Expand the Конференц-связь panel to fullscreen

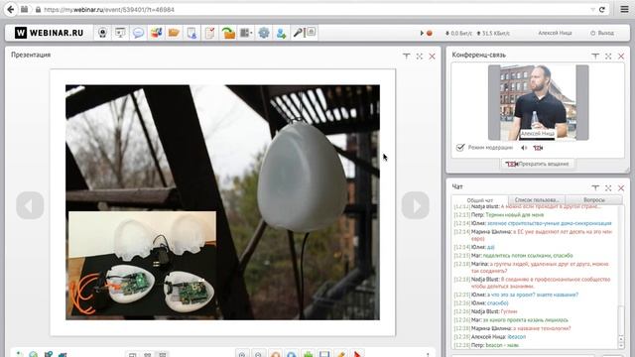pyautogui.click(x=608, y=57)
